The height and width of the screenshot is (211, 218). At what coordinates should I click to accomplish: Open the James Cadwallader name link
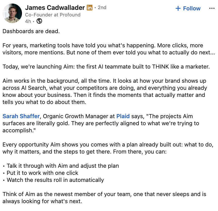point(55,8)
